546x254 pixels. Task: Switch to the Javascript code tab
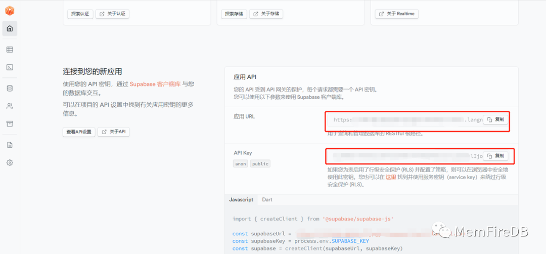[241, 200]
